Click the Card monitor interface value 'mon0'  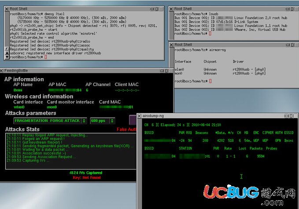click(x=52, y=107)
